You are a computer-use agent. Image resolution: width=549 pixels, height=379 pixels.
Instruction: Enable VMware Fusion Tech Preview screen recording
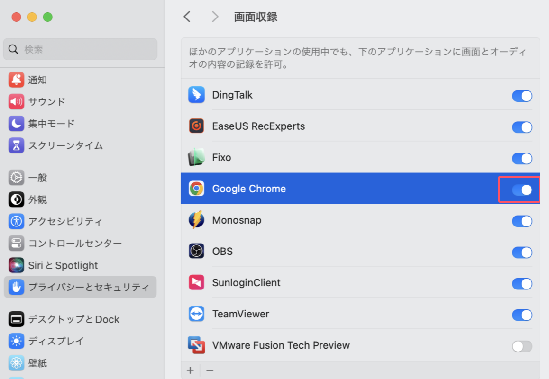tap(522, 346)
